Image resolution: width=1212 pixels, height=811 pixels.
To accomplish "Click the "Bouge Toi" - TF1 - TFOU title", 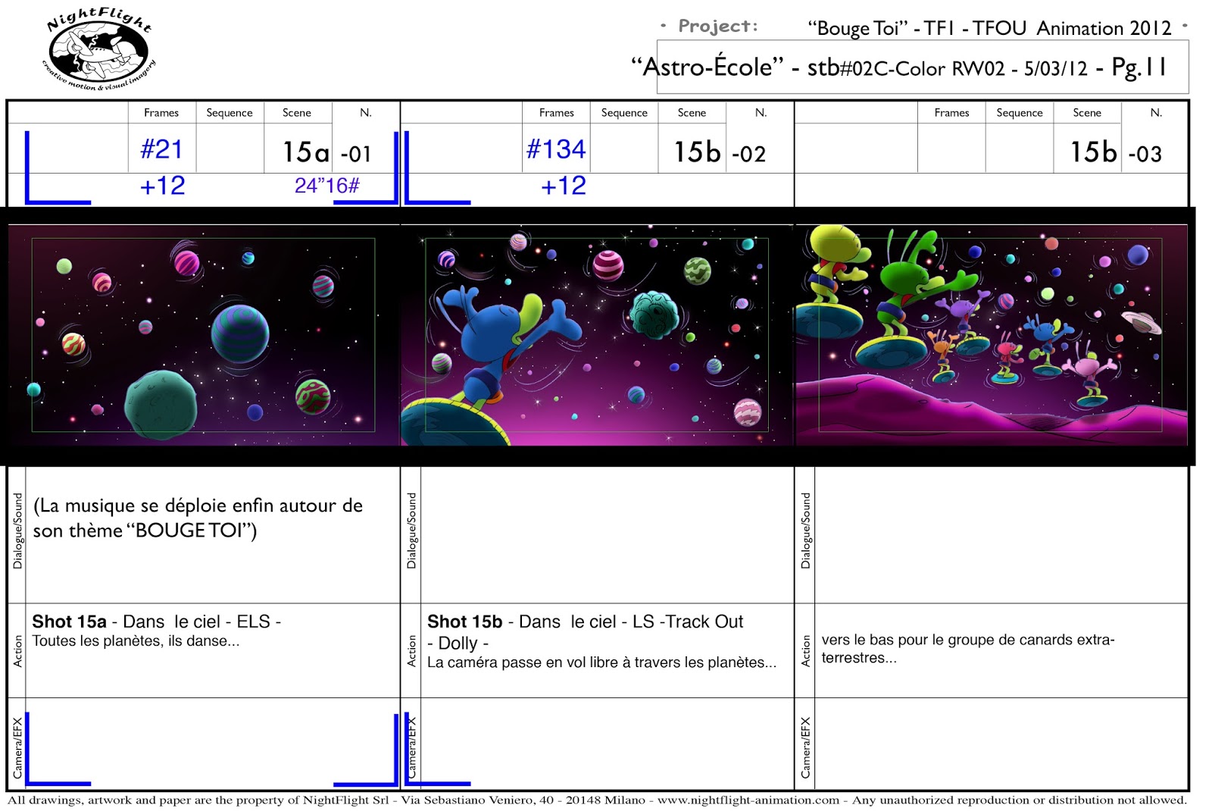I will coord(989,28).
